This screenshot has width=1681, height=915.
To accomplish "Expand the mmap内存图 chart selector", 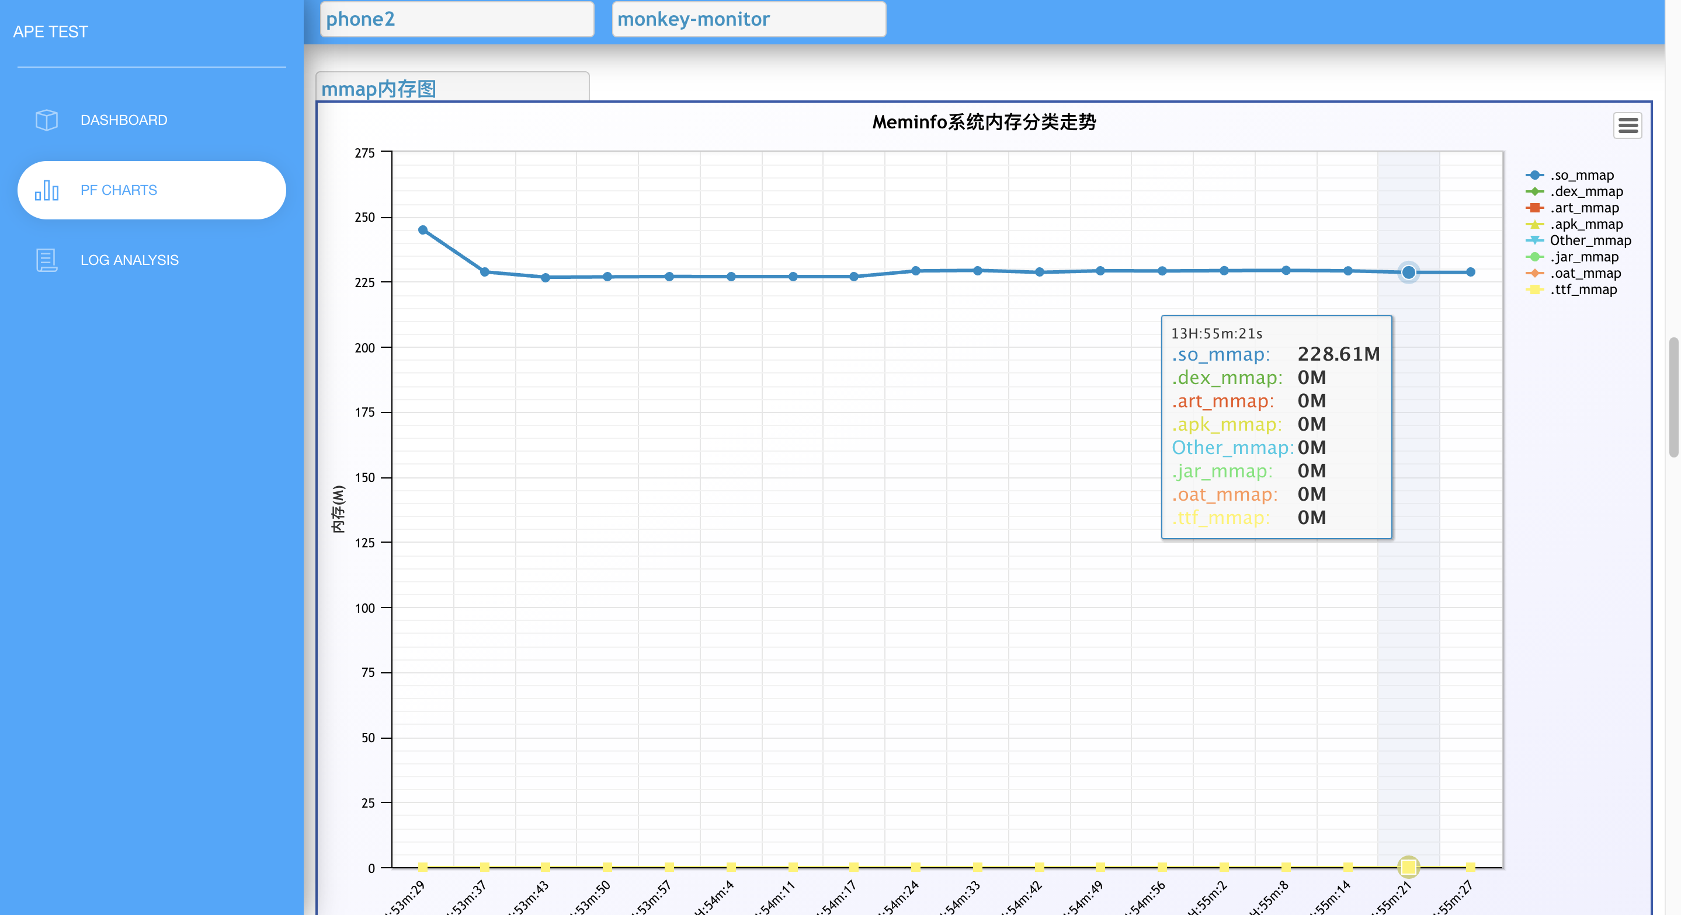I will (451, 88).
